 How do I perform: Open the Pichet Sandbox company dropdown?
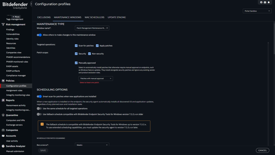click(x=257, y=11)
